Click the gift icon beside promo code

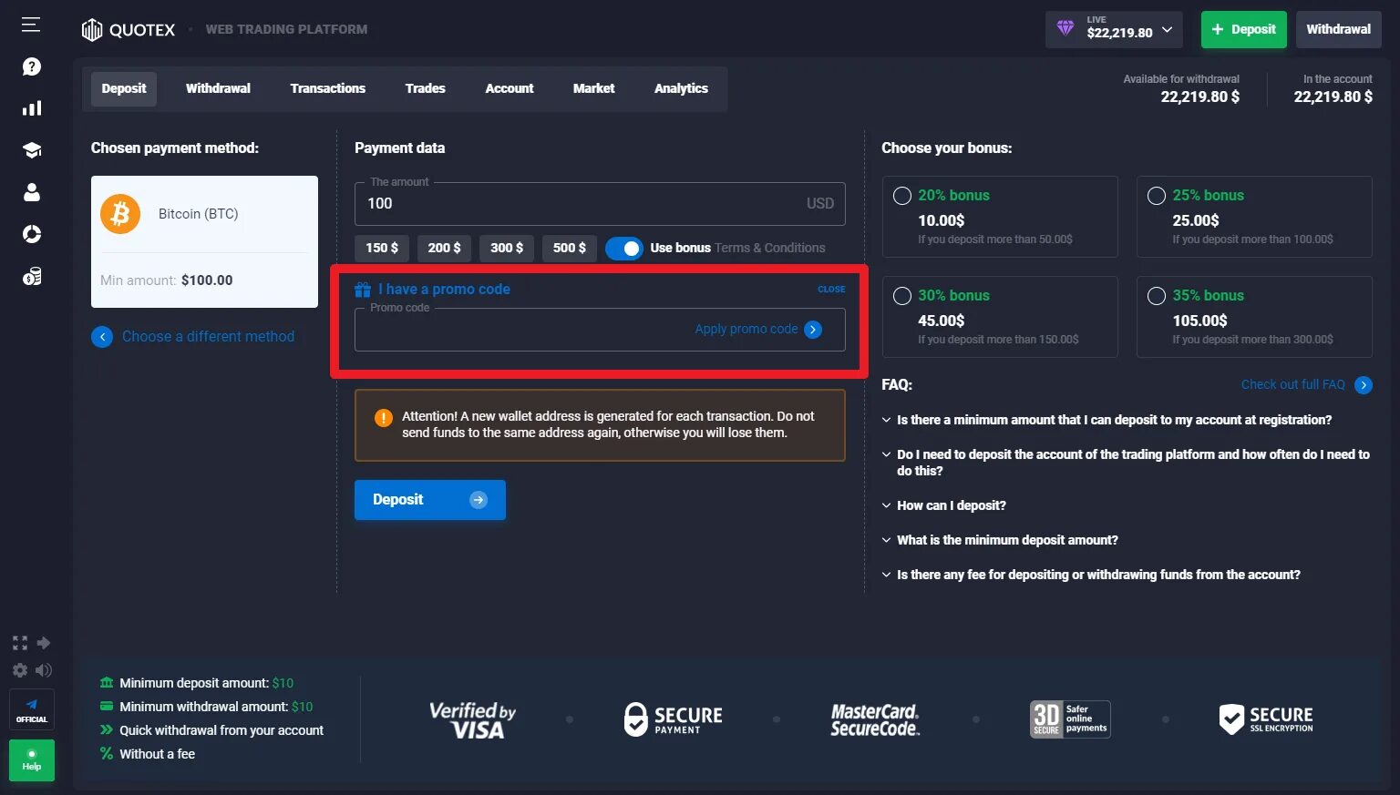pos(363,290)
